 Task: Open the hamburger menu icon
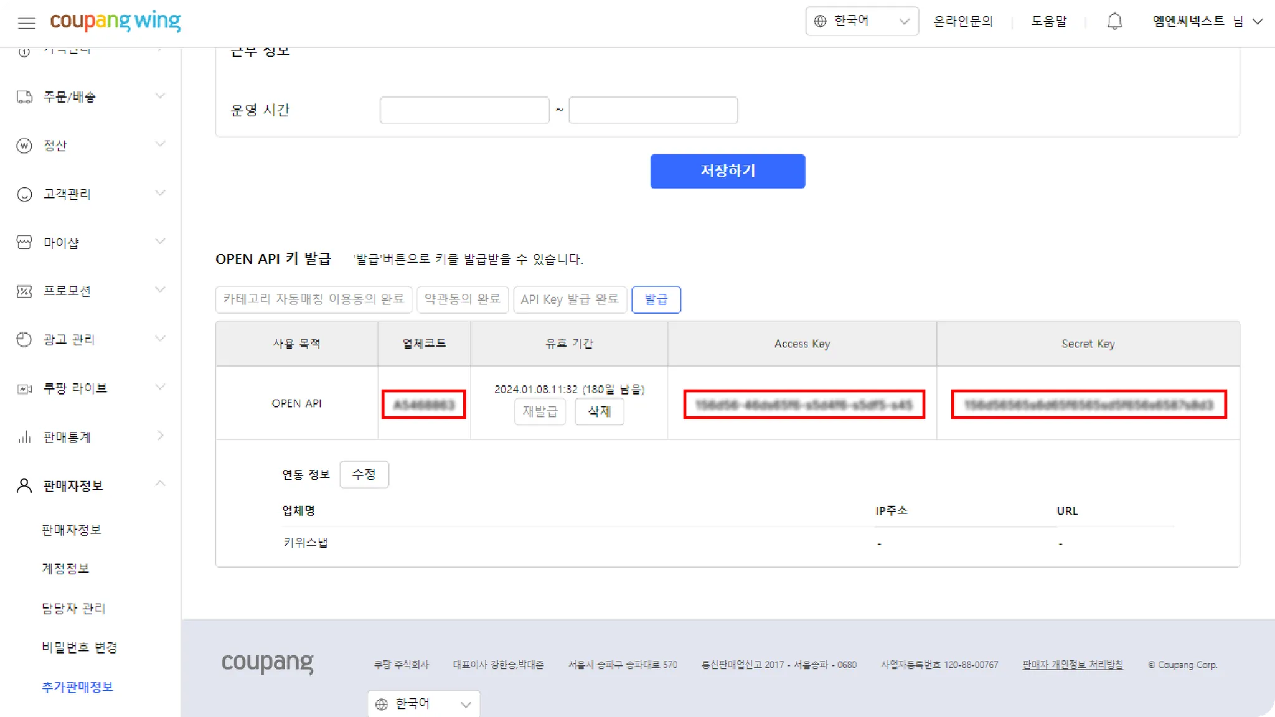(x=26, y=23)
